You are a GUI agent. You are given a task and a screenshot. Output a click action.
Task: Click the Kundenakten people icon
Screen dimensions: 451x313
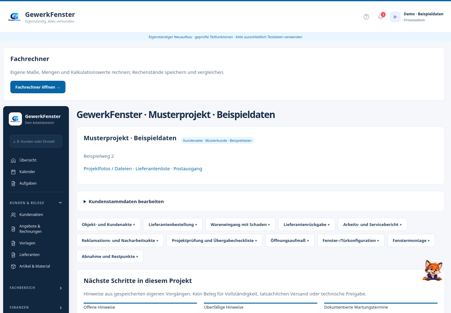click(x=13, y=215)
